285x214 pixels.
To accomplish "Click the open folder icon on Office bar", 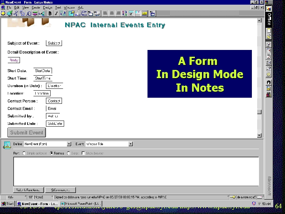I will coord(269,37).
